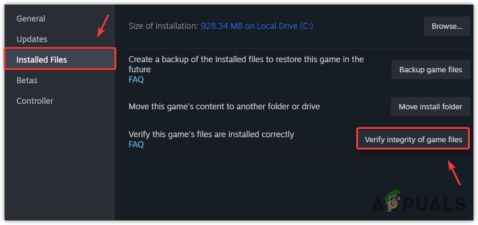Open the General settings tab
478x225 pixels.
(31, 19)
